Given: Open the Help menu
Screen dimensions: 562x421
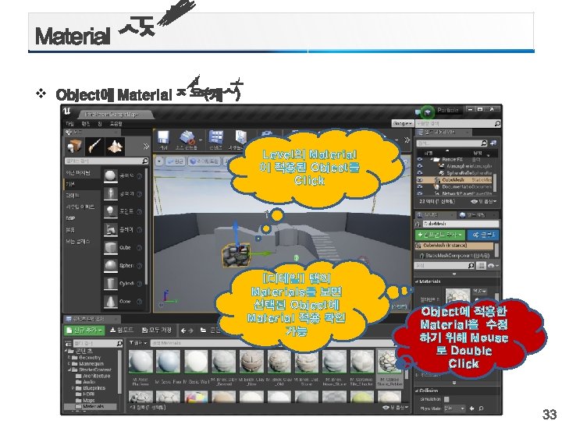Looking at the screenshot, I should click(116, 124).
